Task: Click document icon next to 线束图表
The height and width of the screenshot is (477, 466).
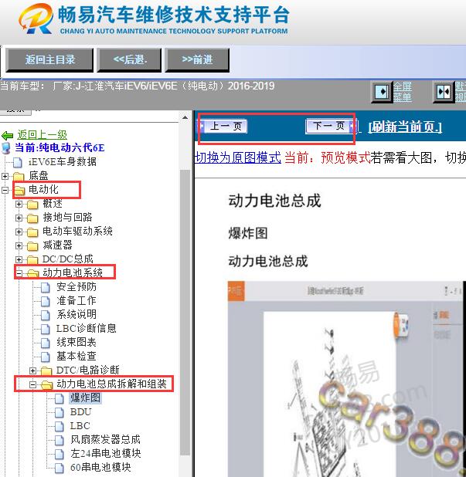Action: pos(46,343)
